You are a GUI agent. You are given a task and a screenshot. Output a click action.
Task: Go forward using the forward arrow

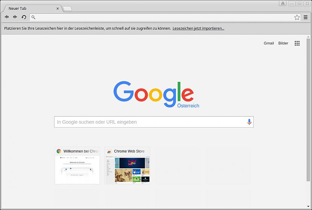pyautogui.click(x=15, y=17)
